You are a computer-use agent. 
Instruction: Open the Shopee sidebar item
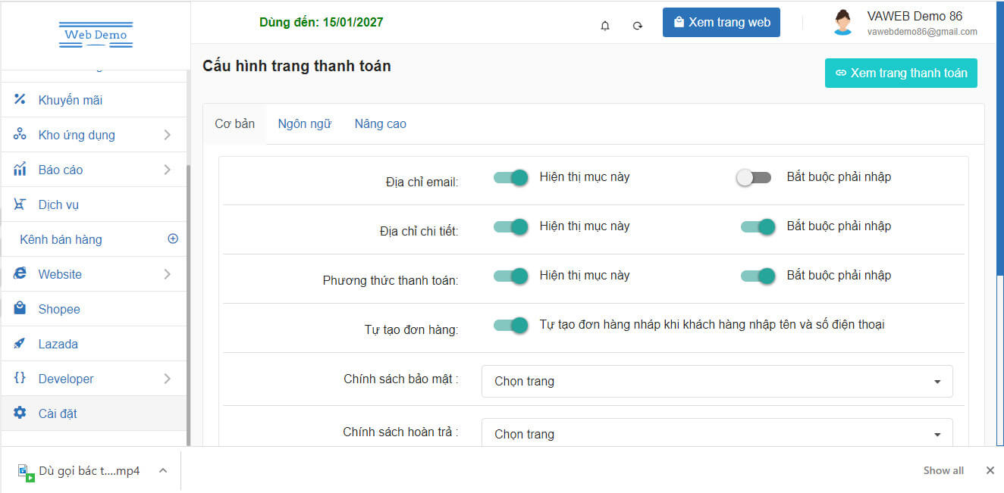(x=59, y=309)
